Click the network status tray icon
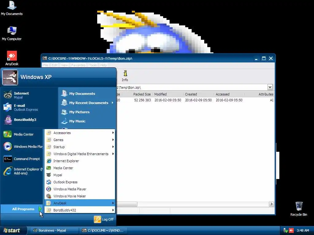Screen dimensions: 314x235 pyautogui.click(x=285, y=230)
